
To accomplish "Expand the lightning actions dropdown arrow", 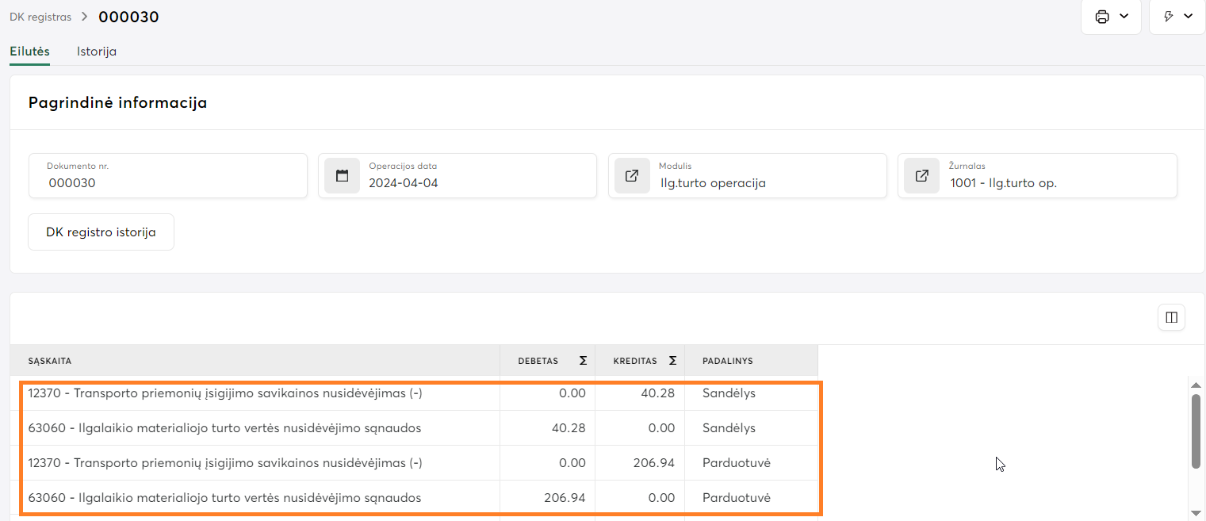I will (x=1188, y=17).
